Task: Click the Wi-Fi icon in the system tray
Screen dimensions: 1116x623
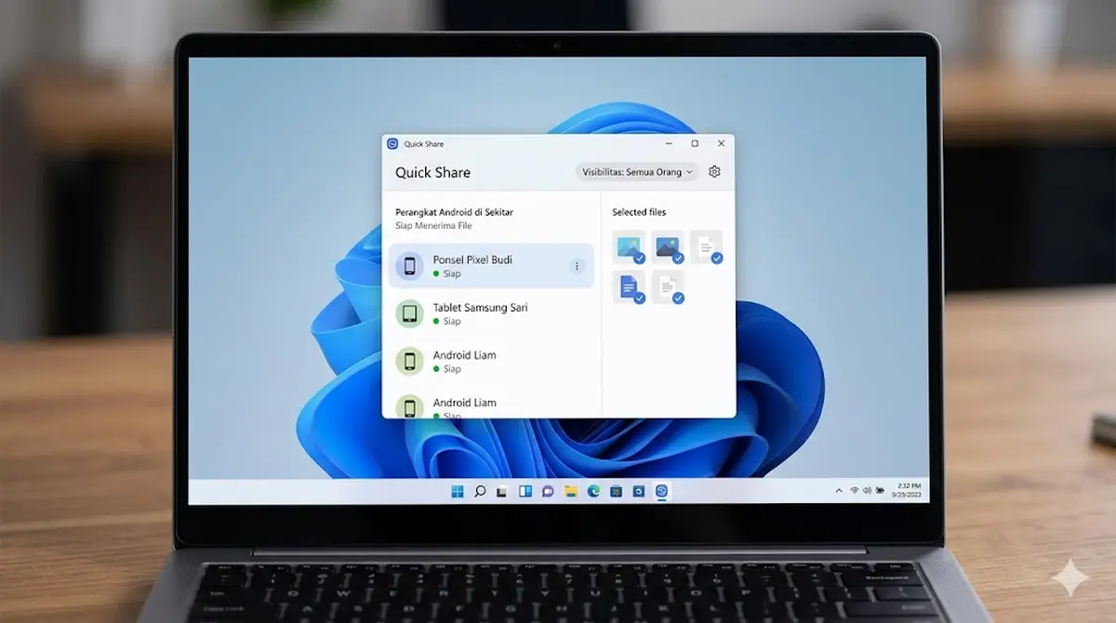Action: [856, 488]
